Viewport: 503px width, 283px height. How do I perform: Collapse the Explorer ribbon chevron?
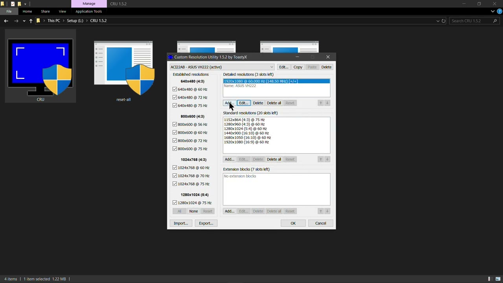click(x=493, y=11)
